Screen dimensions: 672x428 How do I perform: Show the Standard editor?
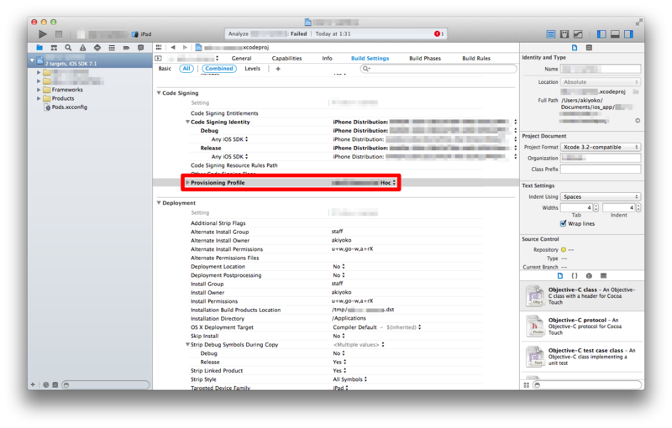click(x=551, y=34)
